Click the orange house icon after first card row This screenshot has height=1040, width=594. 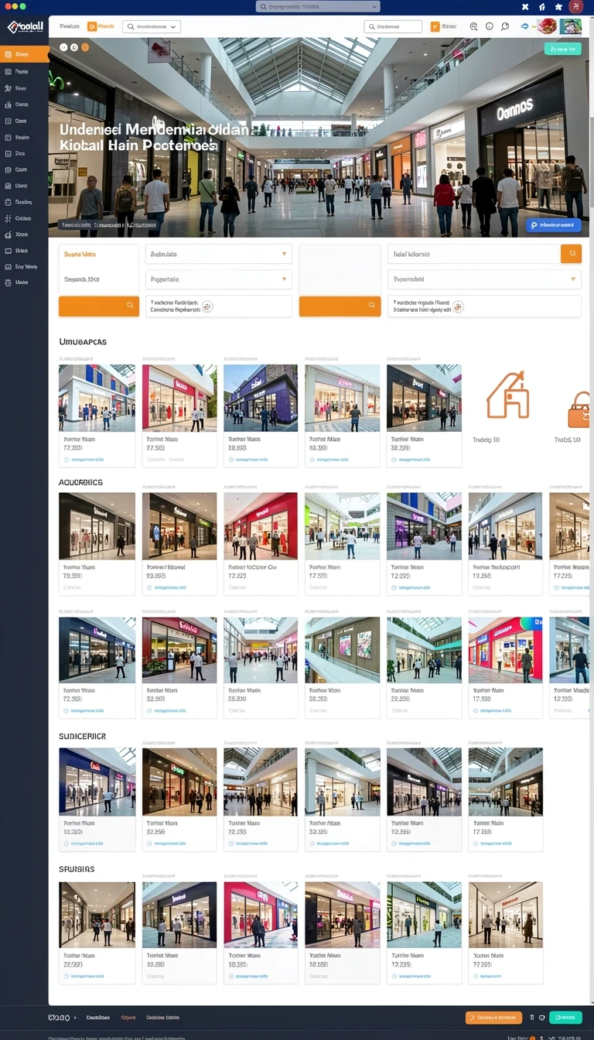[507, 395]
